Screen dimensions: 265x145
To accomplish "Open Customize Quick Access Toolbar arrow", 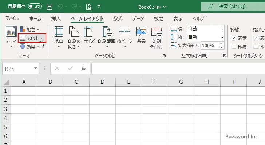I will pos(99,7).
